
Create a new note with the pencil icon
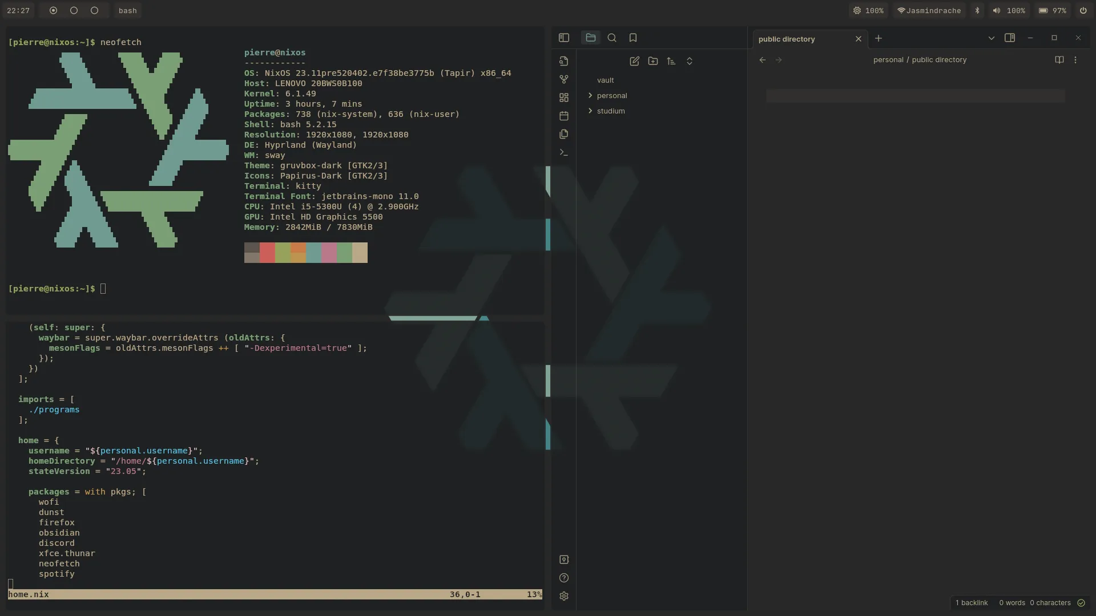[635, 61]
